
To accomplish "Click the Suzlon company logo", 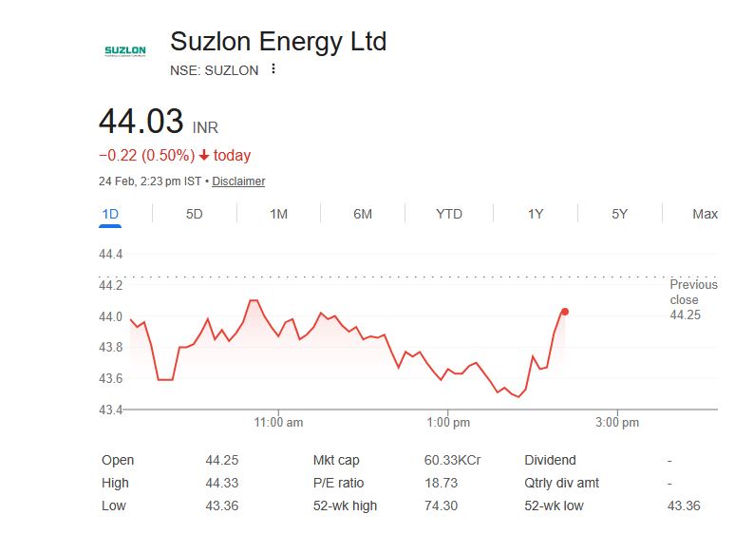I will (x=125, y=50).
